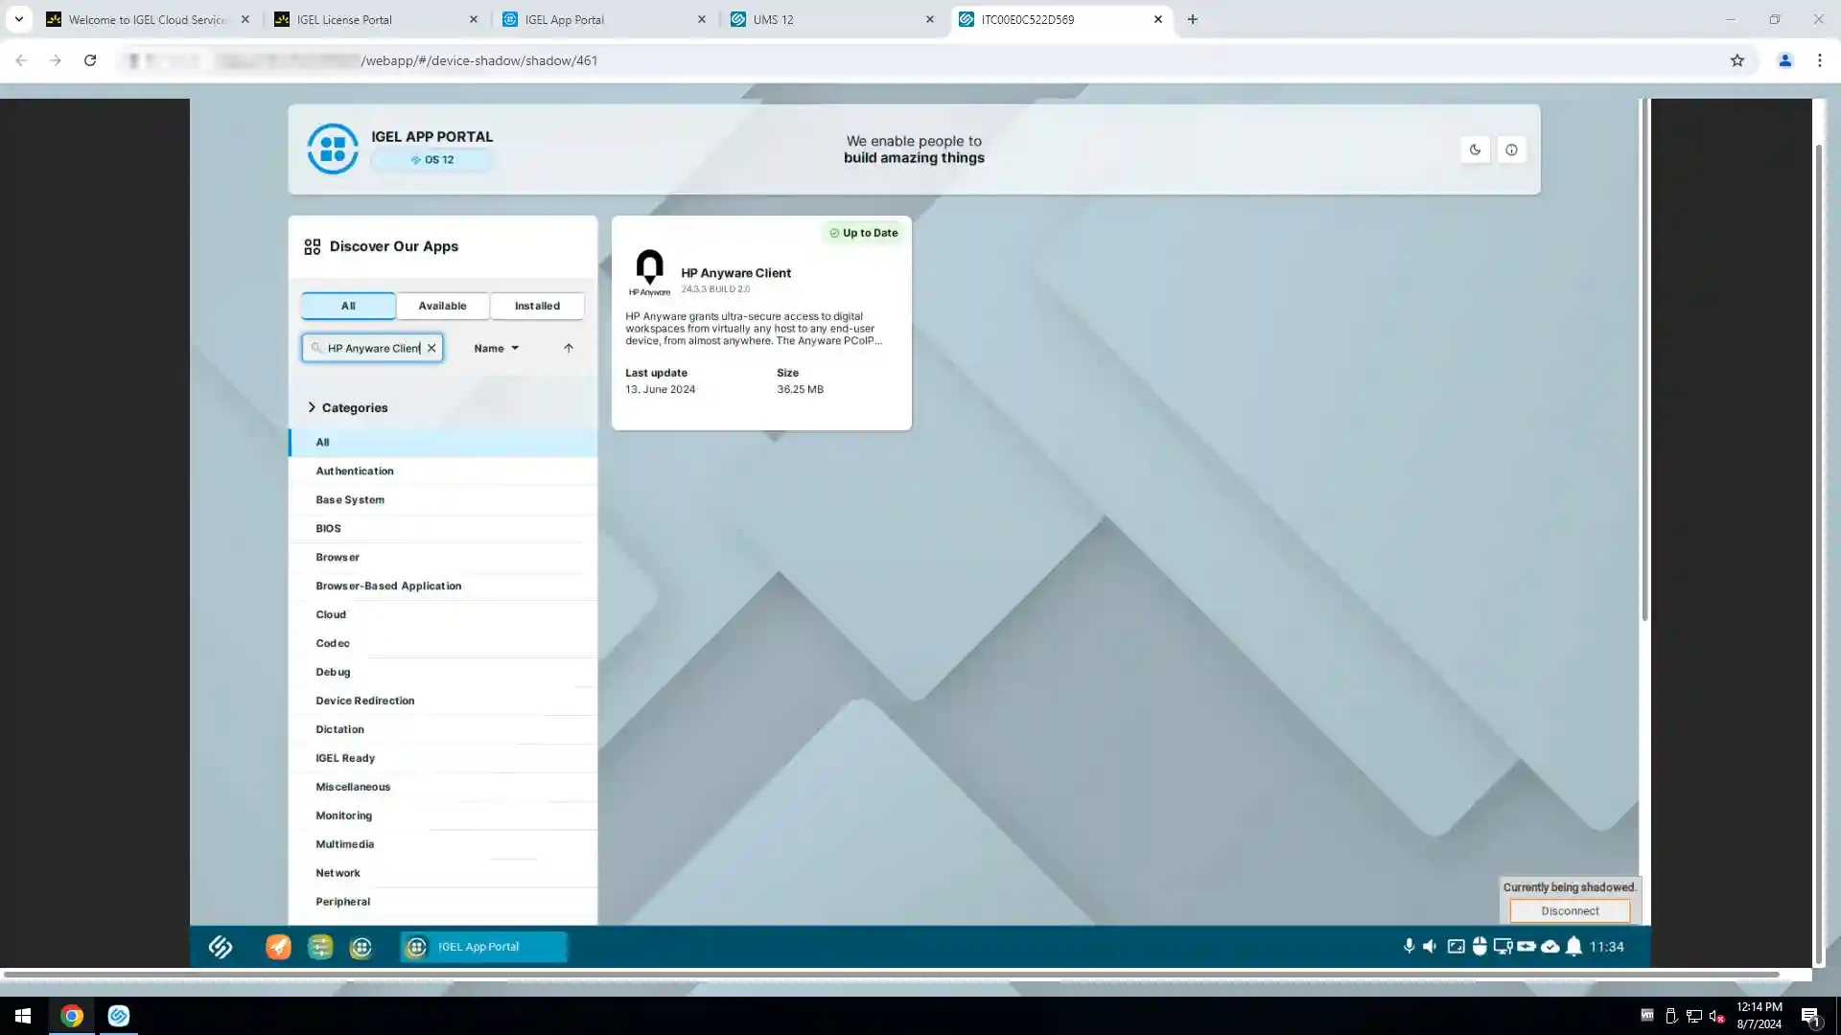Show only Installed apps
1841x1035 pixels.
point(537,306)
